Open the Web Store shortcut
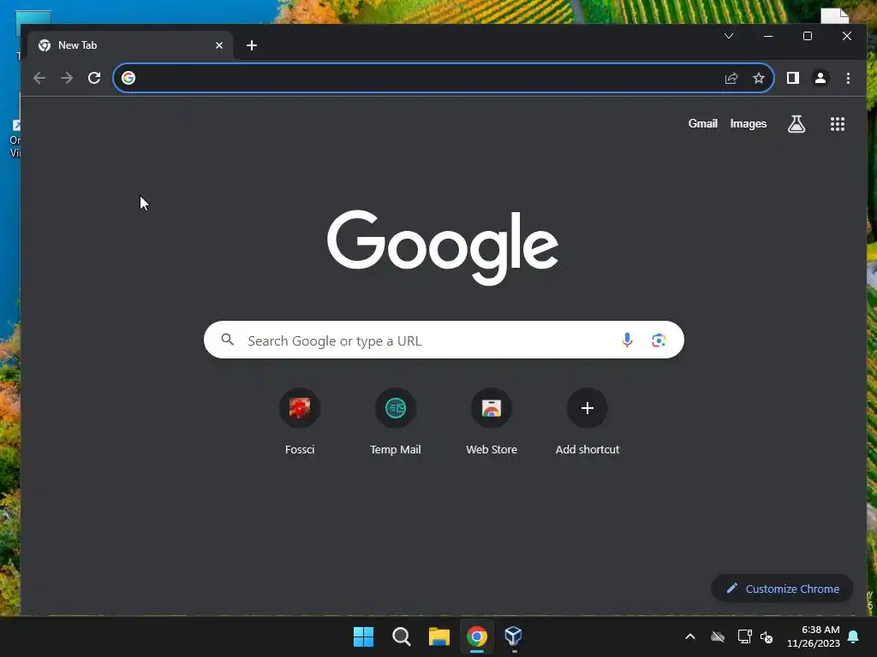Viewport: 877px width, 657px height. (x=492, y=421)
